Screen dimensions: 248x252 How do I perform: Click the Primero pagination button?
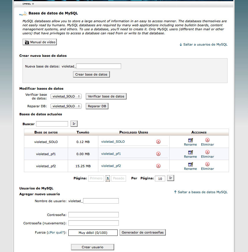point(96,178)
